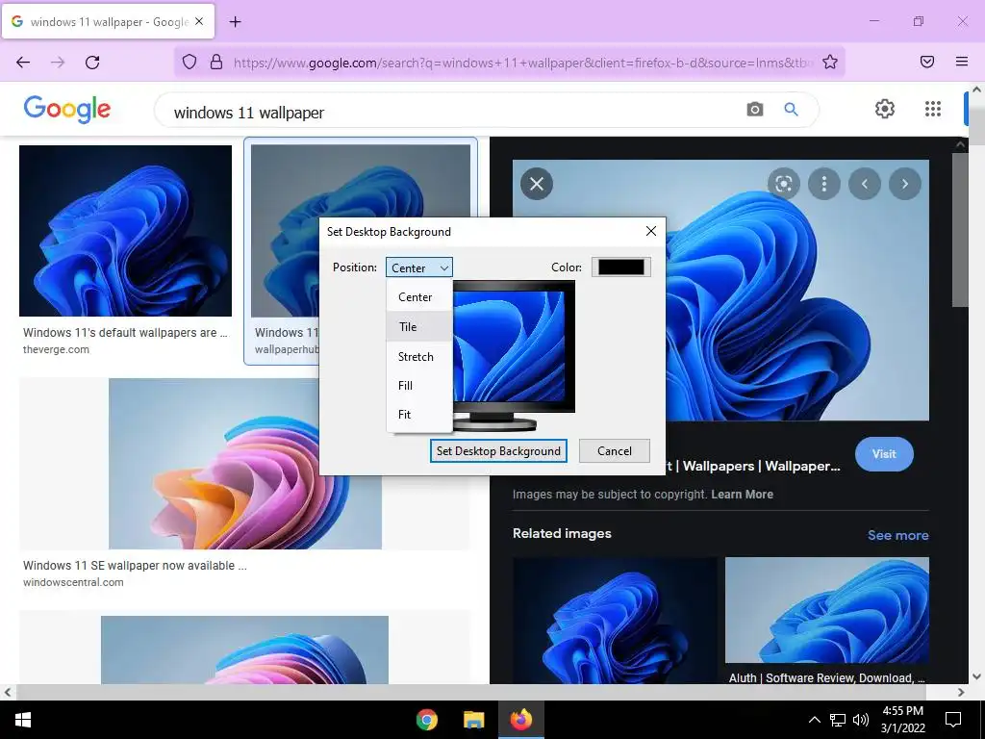Close the windows 11 wallpaper tab
Image resolution: width=985 pixels, height=739 pixels.
pyautogui.click(x=199, y=21)
